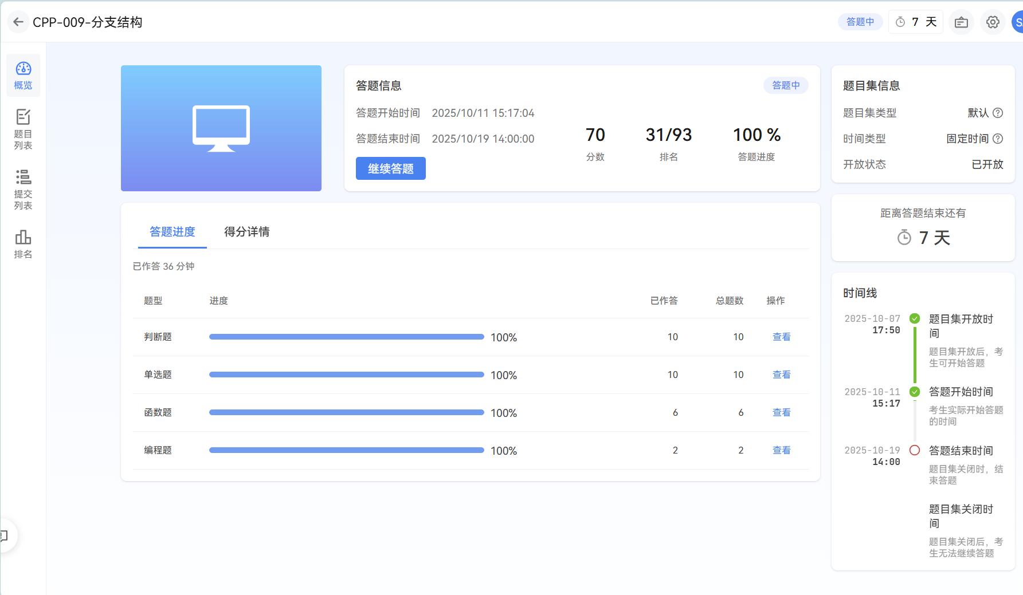Click the end time 2025/10/19 14:00:00
1023x595 pixels.
pyautogui.click(x=483, y=139)
